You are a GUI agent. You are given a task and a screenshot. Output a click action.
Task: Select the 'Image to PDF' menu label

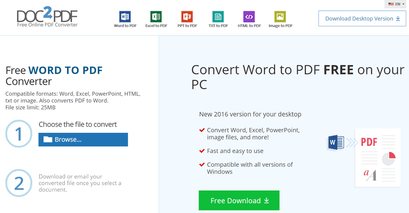(x=280, y=26)
